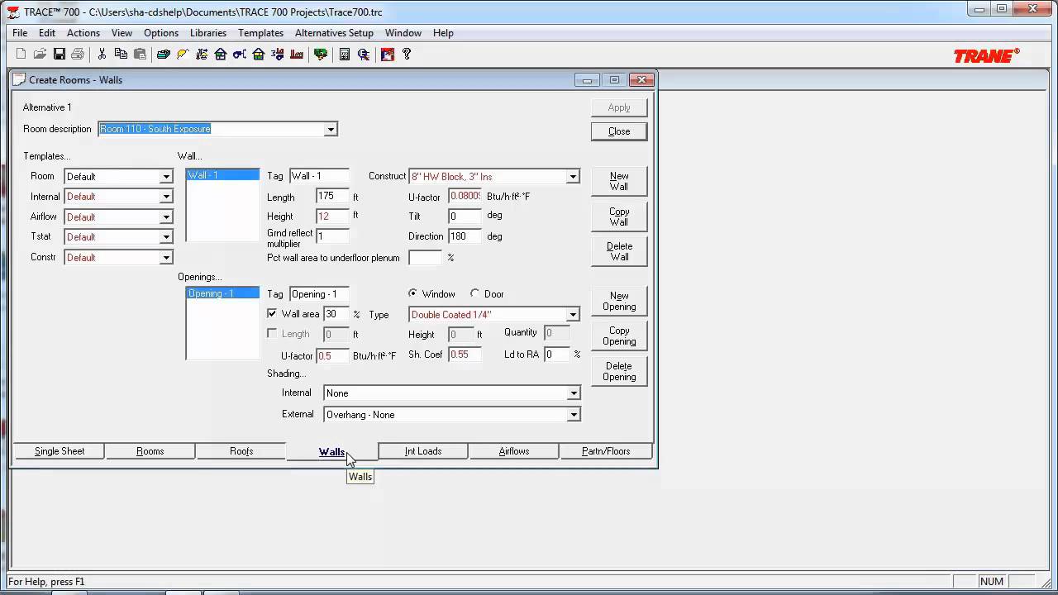Click the Copy Opening button

[x=619, y=336]
